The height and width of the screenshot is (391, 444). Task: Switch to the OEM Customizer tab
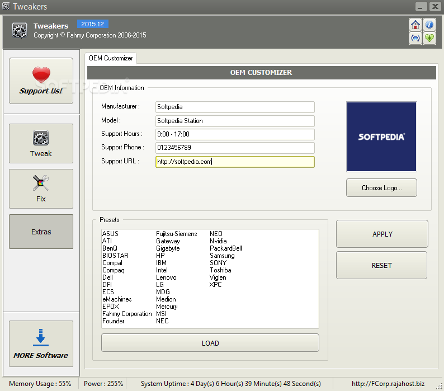(x=111, y=58)
